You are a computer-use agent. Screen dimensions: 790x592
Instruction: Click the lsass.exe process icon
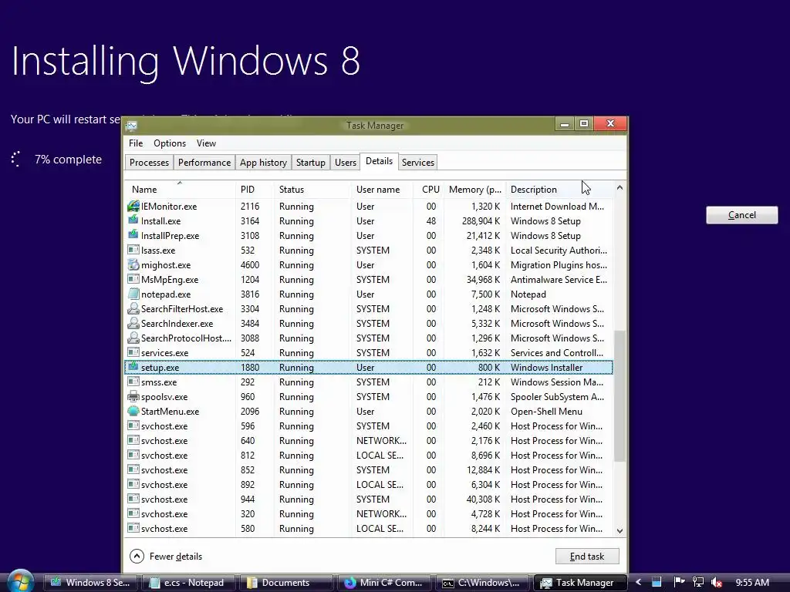tap(133, 250)
